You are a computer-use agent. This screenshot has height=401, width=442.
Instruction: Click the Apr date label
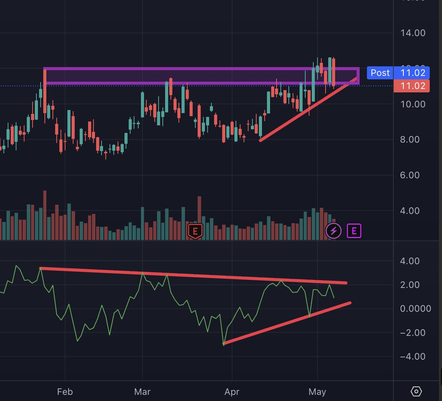[x=232, y=392]
